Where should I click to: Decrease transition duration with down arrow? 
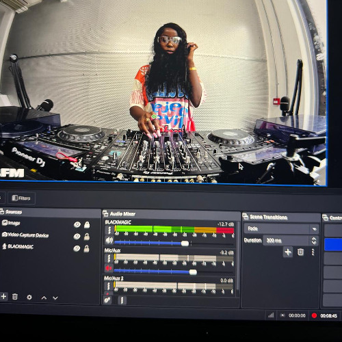click(314, 243)
